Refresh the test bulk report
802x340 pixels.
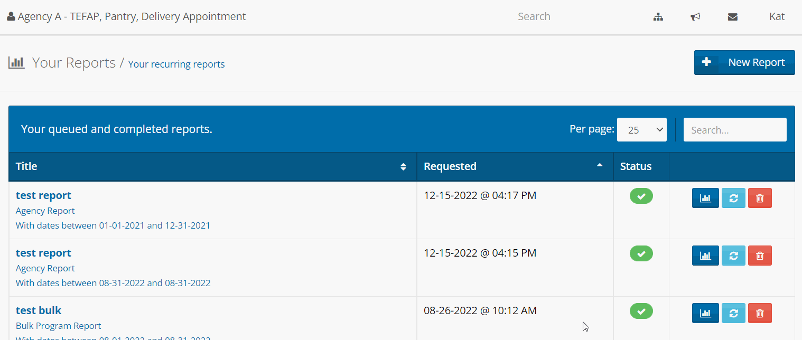733,313
